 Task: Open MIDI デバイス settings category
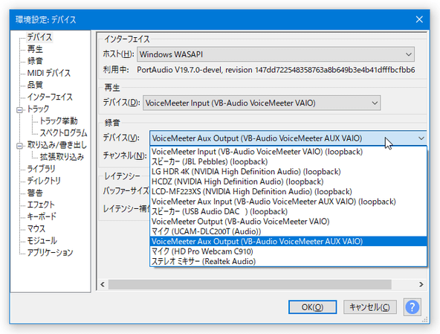[49, 73]
